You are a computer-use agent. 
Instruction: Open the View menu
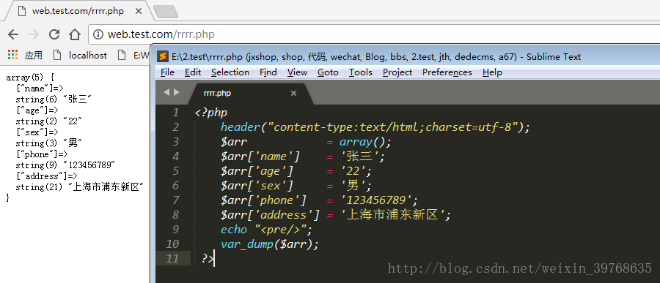click(x=297, y=72)
